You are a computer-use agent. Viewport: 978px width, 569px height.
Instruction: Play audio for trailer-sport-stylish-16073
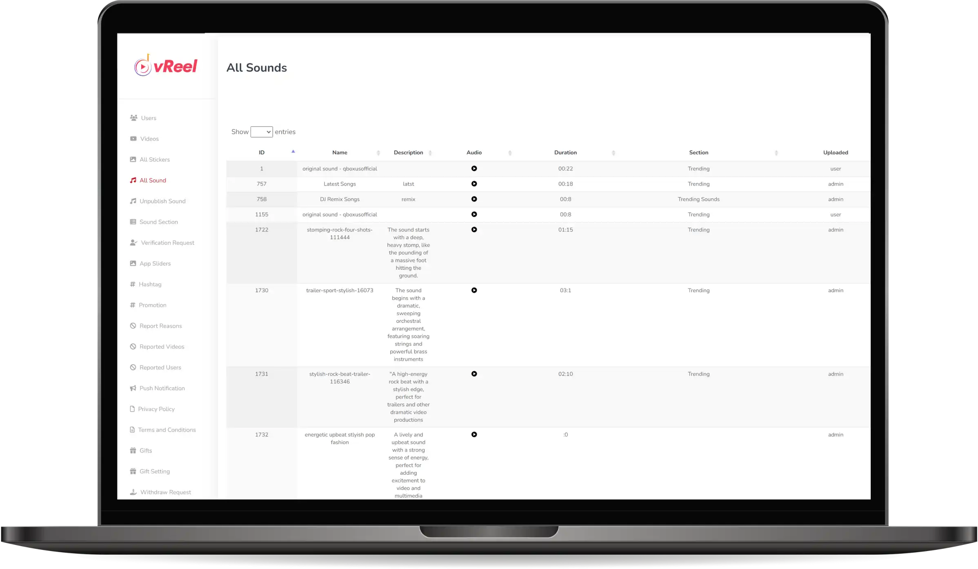pos(475,291)
